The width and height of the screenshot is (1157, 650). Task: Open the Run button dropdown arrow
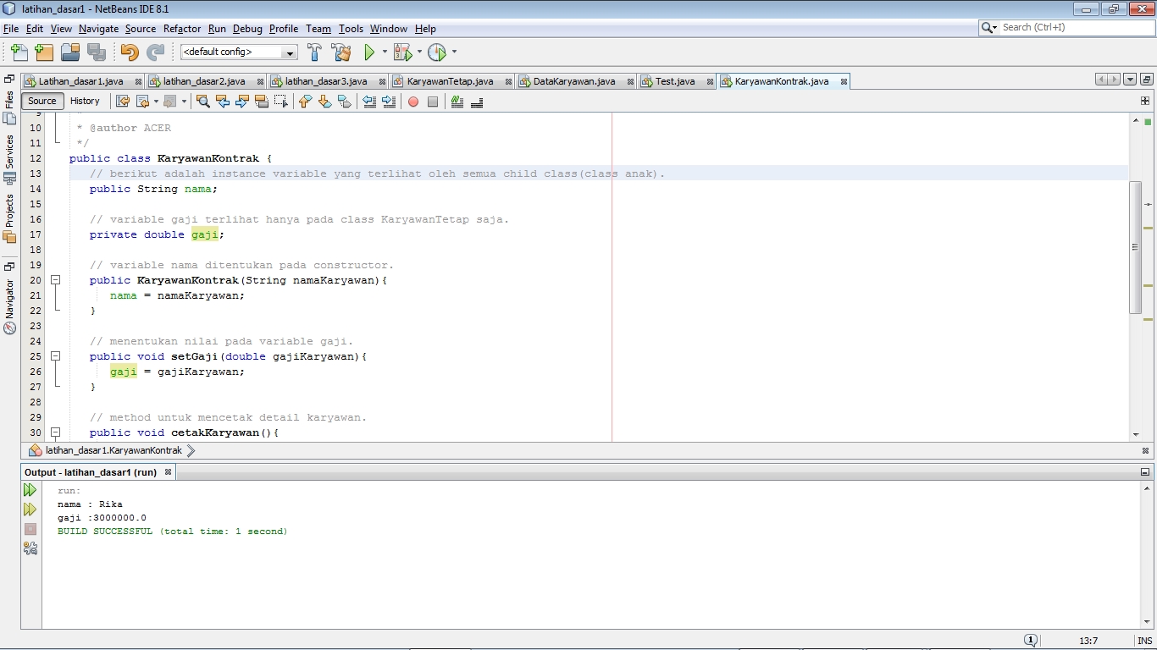coord(385,52)
